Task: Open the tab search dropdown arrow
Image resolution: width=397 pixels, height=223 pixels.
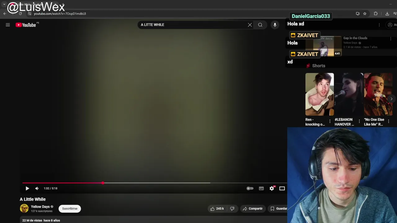Action: [4, 4]
